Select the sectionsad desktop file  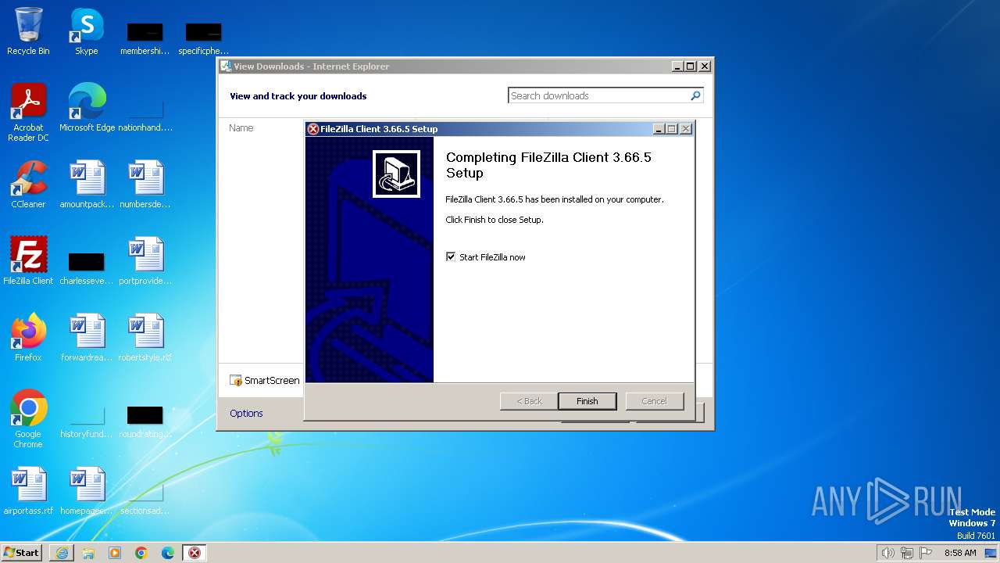pyautogui.click(x=145, y=499)
